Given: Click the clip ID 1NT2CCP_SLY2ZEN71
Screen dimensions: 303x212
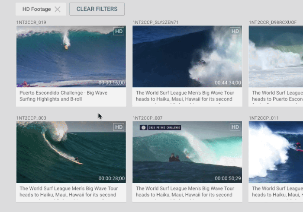Looking at the screenshot, I should tap(155, 22).
